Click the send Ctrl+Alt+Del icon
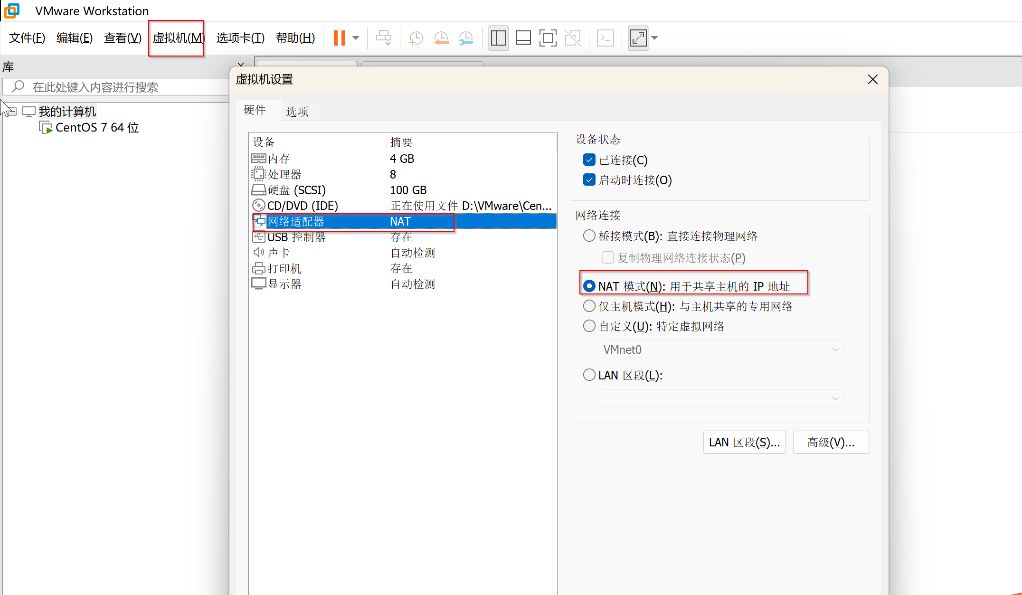 [383, 38]
